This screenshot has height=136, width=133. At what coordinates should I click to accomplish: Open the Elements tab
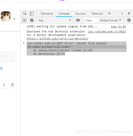pyautogui.click(x=47, y=14)
